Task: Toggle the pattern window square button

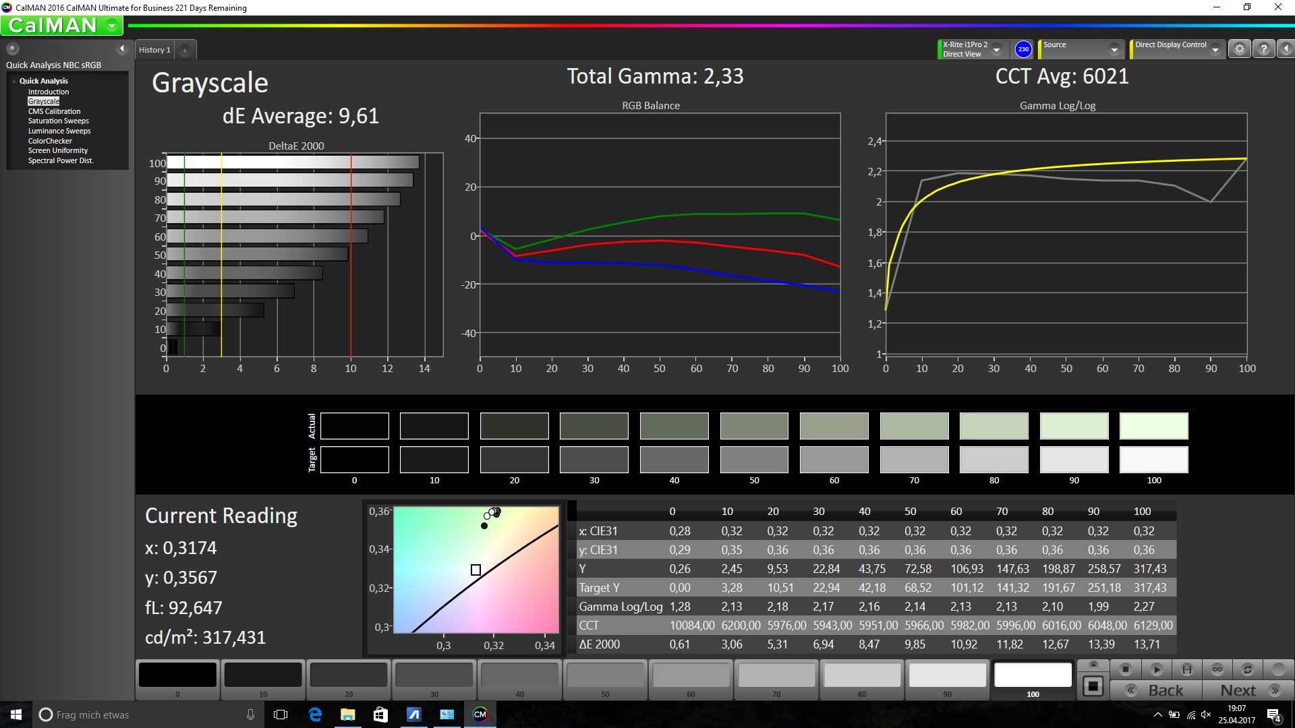Action: tap(1093, 686)
